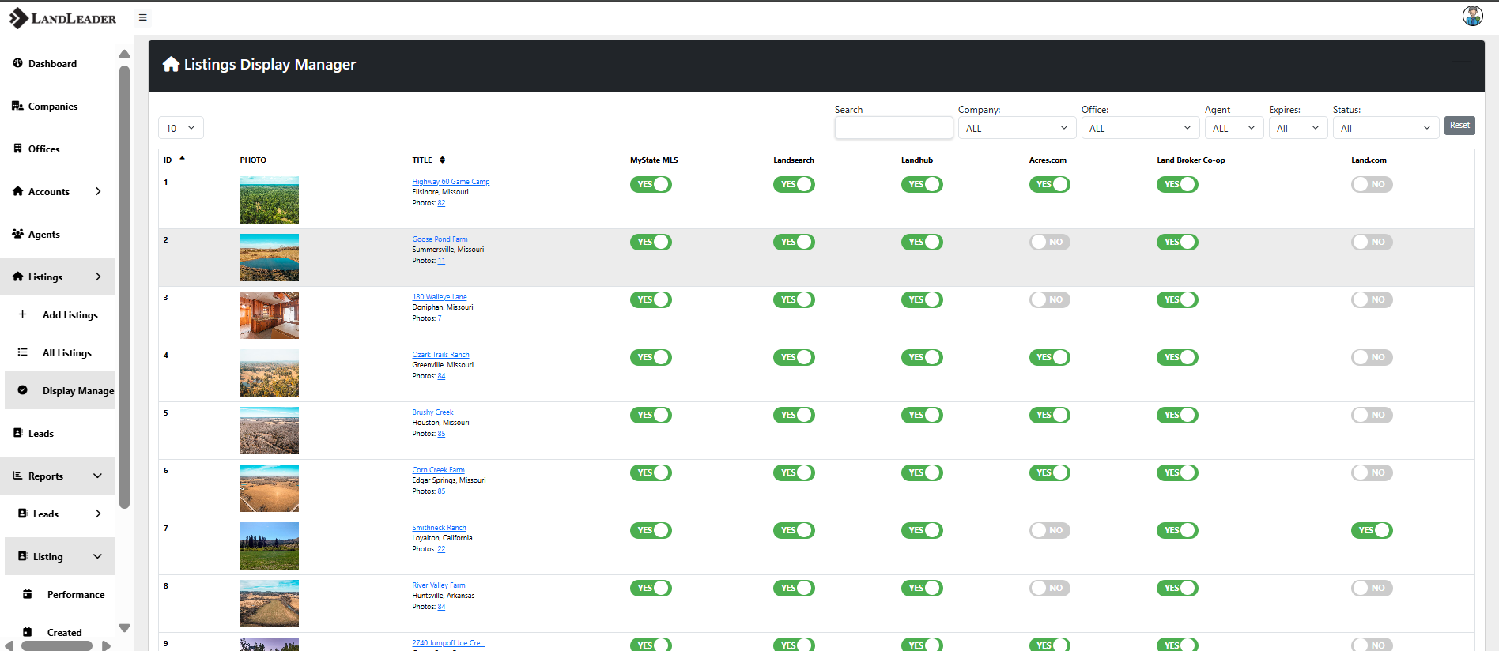Turn off Land Broker Co-op for Brushy Creek
Viewport: 1499px width, 651px height.
[1177, 415]
